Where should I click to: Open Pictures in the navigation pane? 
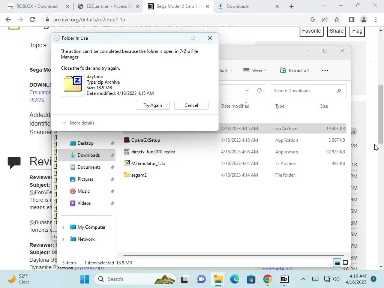(x=85, y=179)
